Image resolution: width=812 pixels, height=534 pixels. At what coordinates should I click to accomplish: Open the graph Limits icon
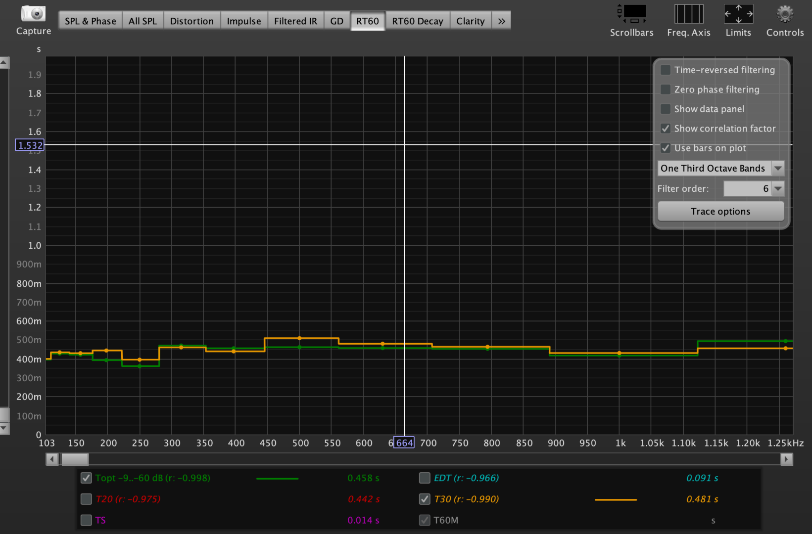[x=738, y=14]
